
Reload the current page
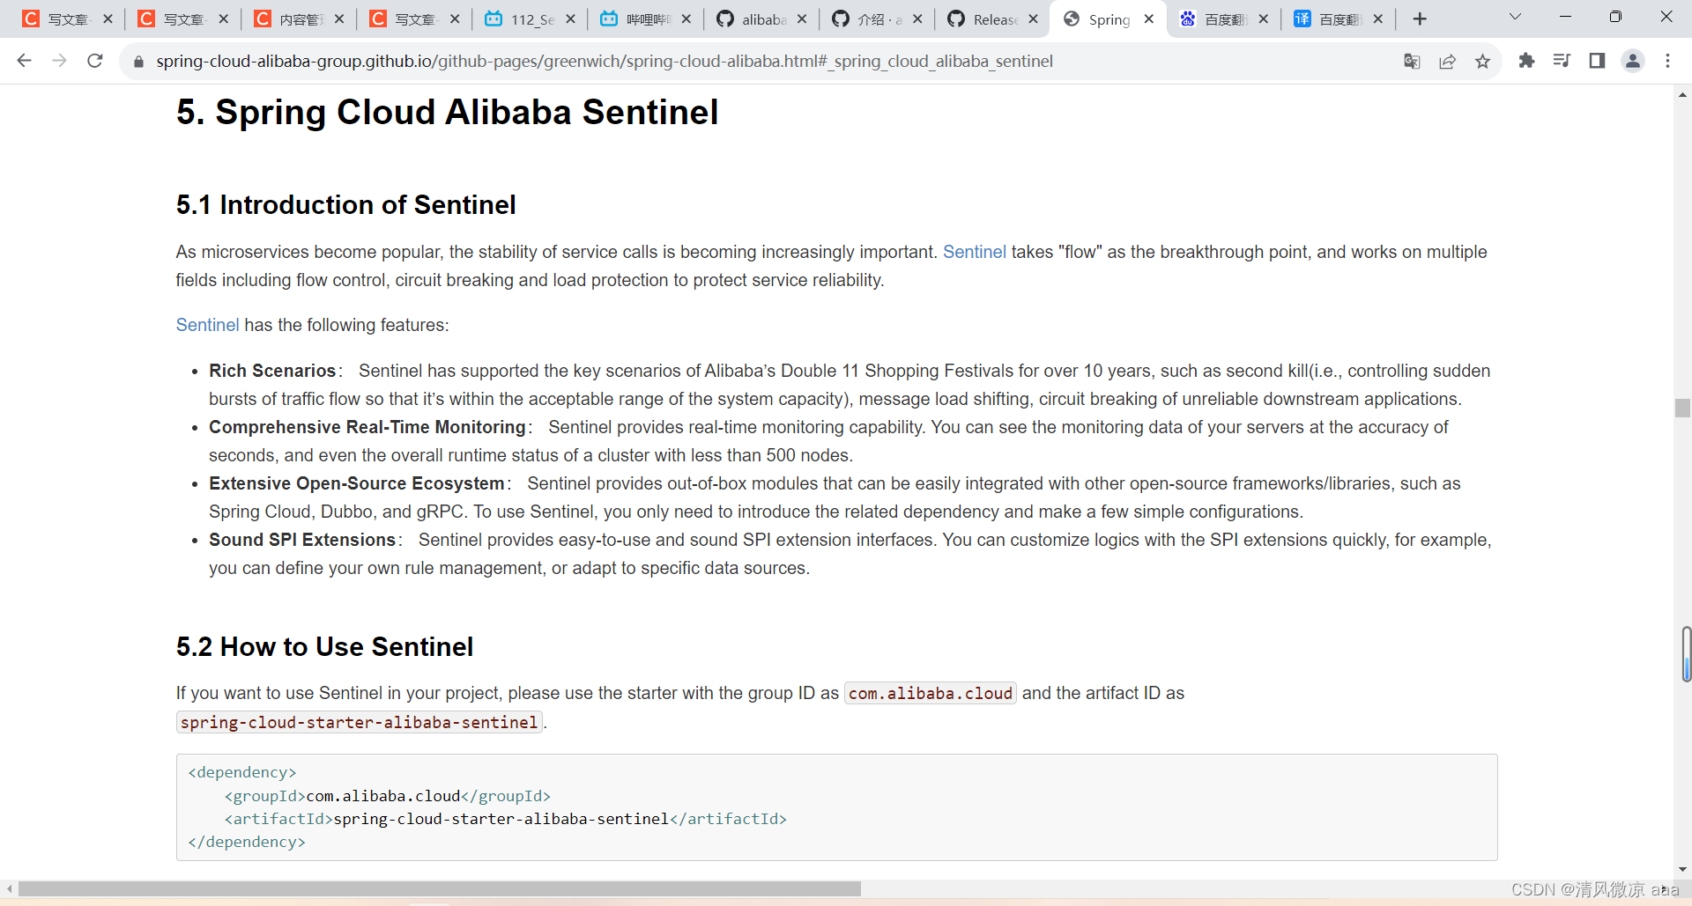click(x=95, y=61)
